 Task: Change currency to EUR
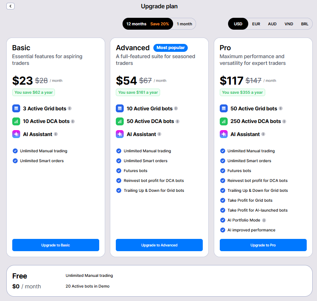(x=256, y=24)
